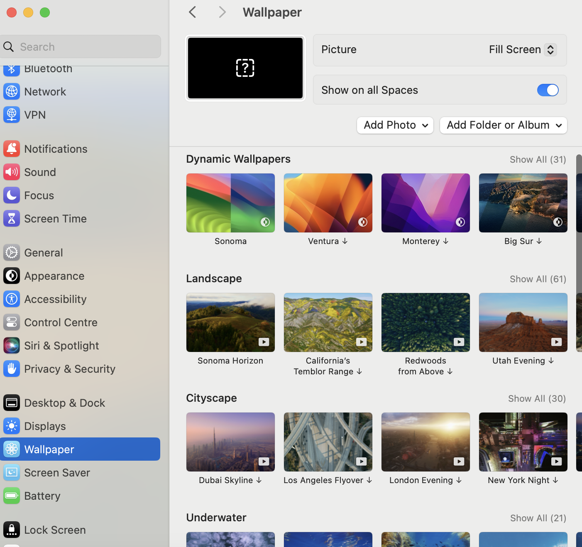The height and width of the screenshot is (547, 582).
Task: Expand the Add Photo dropdown
Action: [395, 125]
